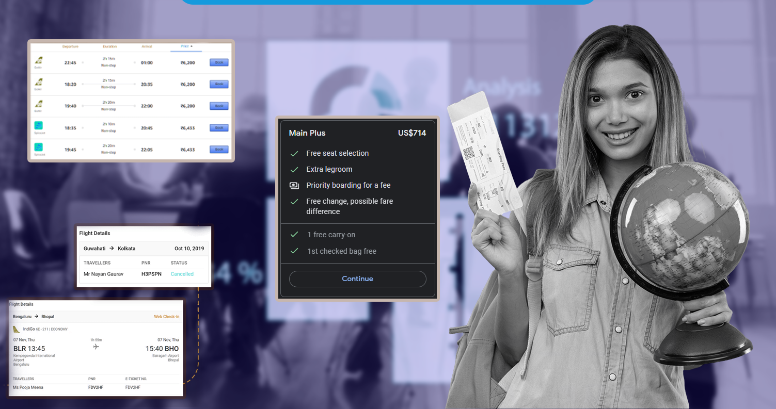Click the Cancelled status for Mr Nayan Gaurav
This screenshot has width=776, height=409.
181,274
